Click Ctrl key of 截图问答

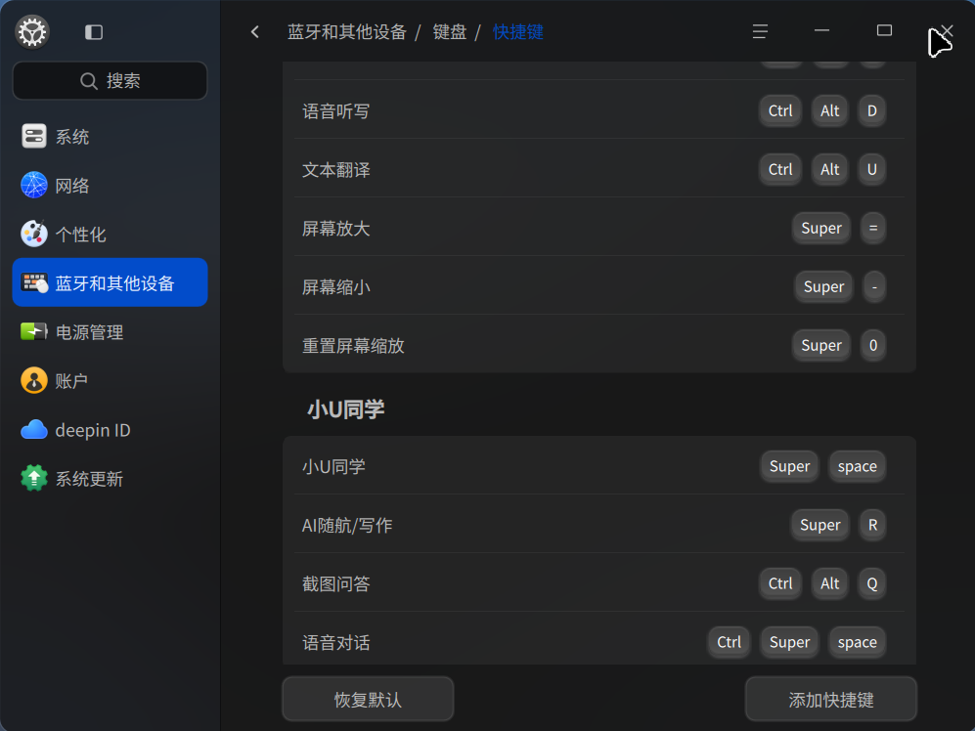780,583
